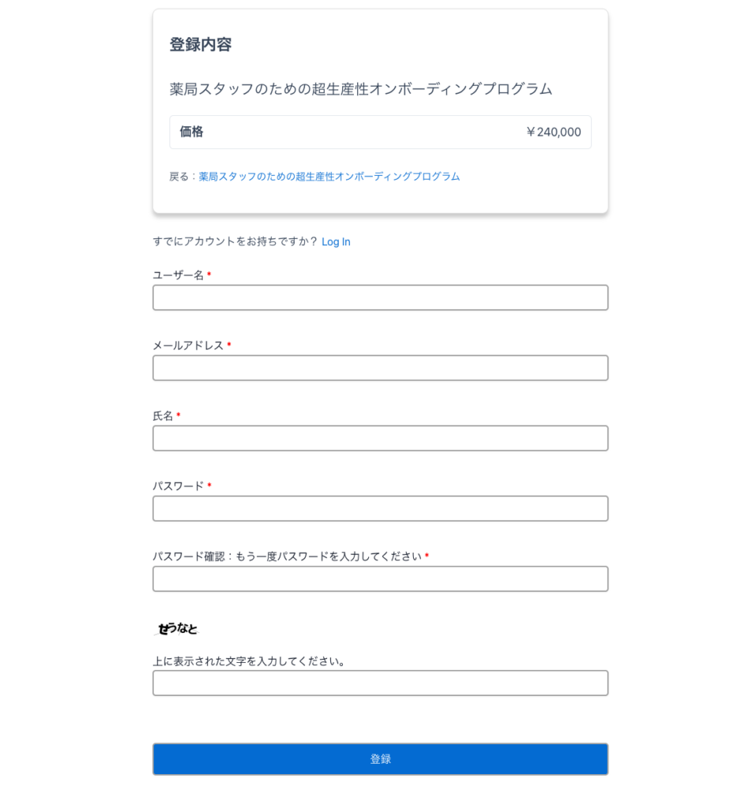
Task: Click the CAPTCHA answer input field
Action: (380, 683)
